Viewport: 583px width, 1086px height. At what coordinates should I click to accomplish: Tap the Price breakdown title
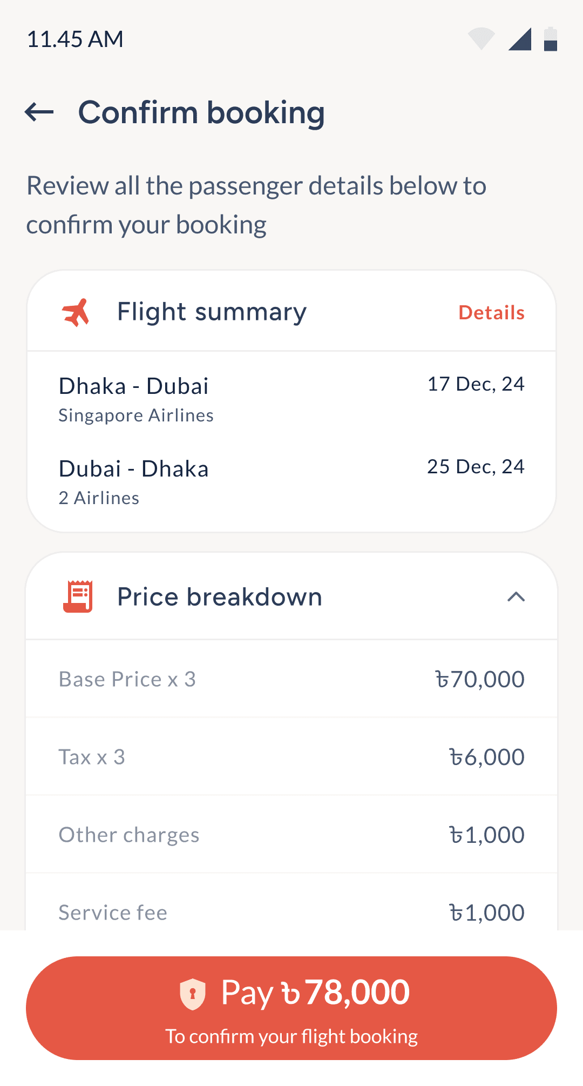219,597
